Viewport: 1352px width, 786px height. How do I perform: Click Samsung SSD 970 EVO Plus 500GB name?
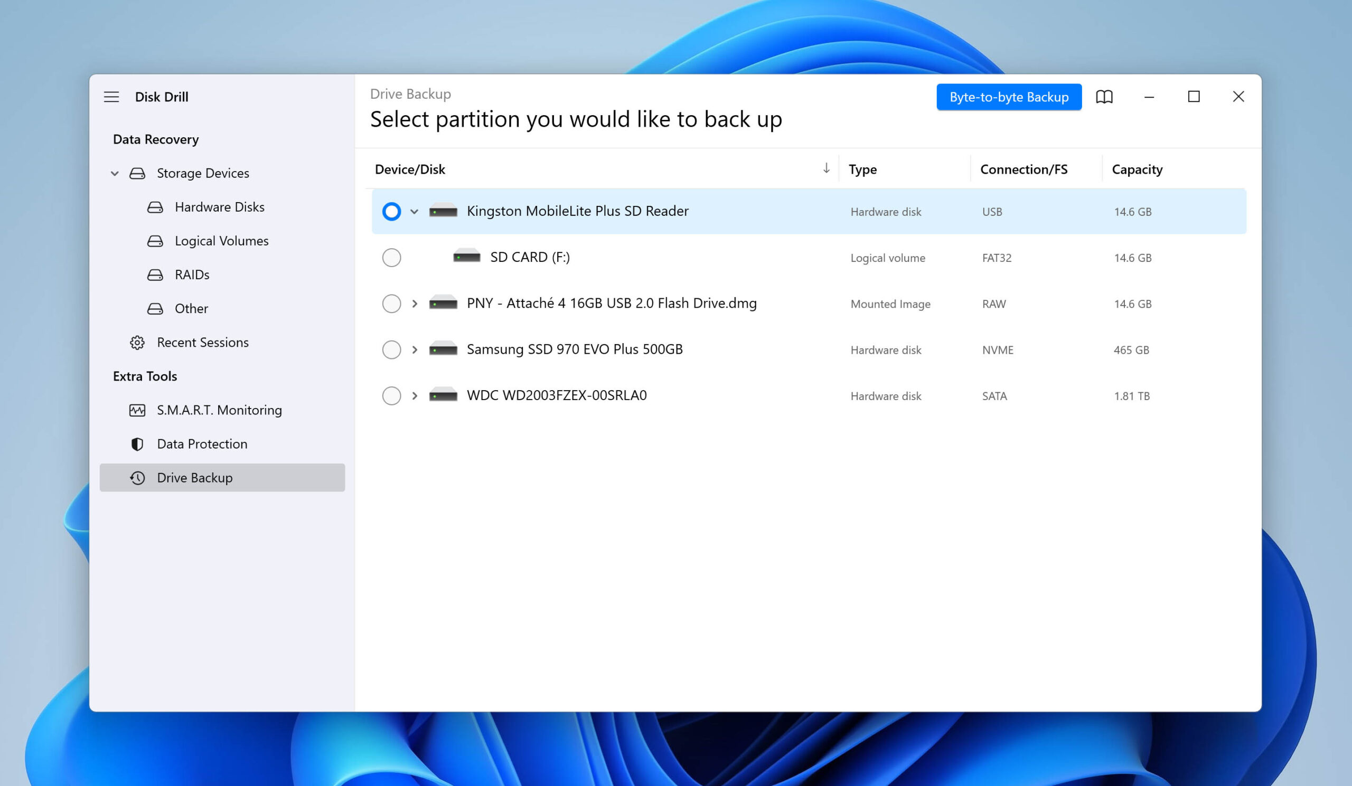[575, 349]
